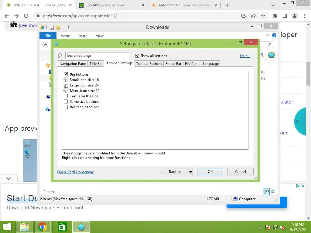The image size is (311, 233).
Task: Click the Favorites star in navigation pane
Action: [x=48, y=65]
